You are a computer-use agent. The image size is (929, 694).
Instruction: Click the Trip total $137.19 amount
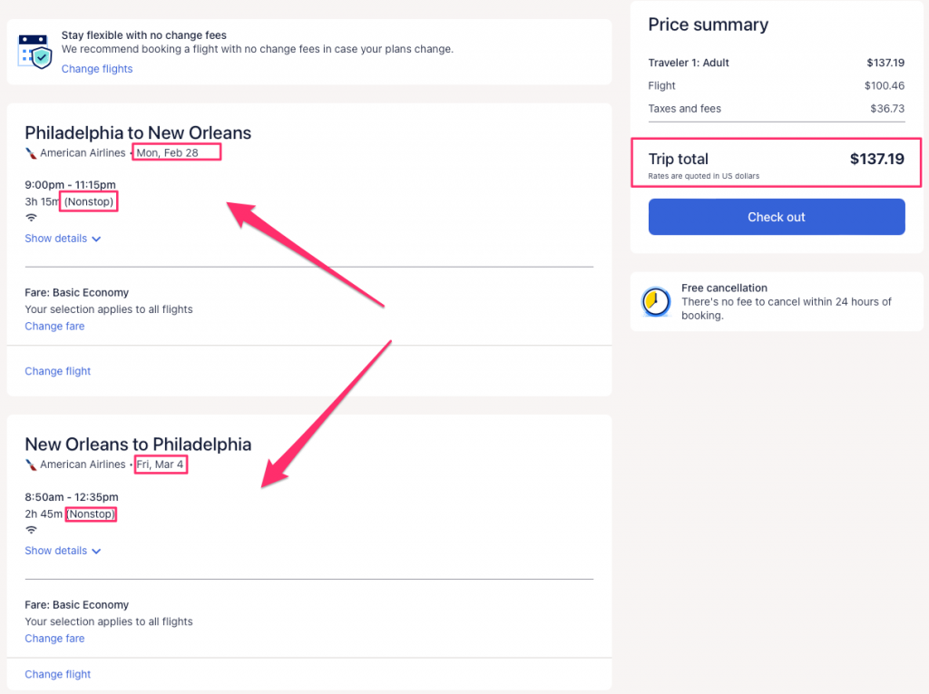click(876, 159)
